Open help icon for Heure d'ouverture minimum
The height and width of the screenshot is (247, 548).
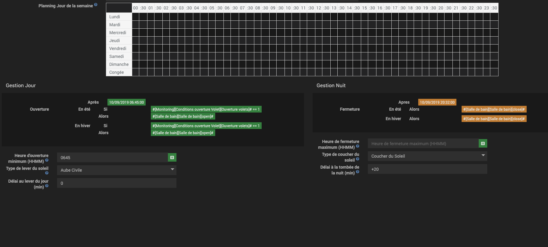47,160
